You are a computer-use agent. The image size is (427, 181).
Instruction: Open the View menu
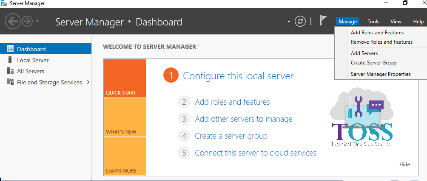pos(396,22)
